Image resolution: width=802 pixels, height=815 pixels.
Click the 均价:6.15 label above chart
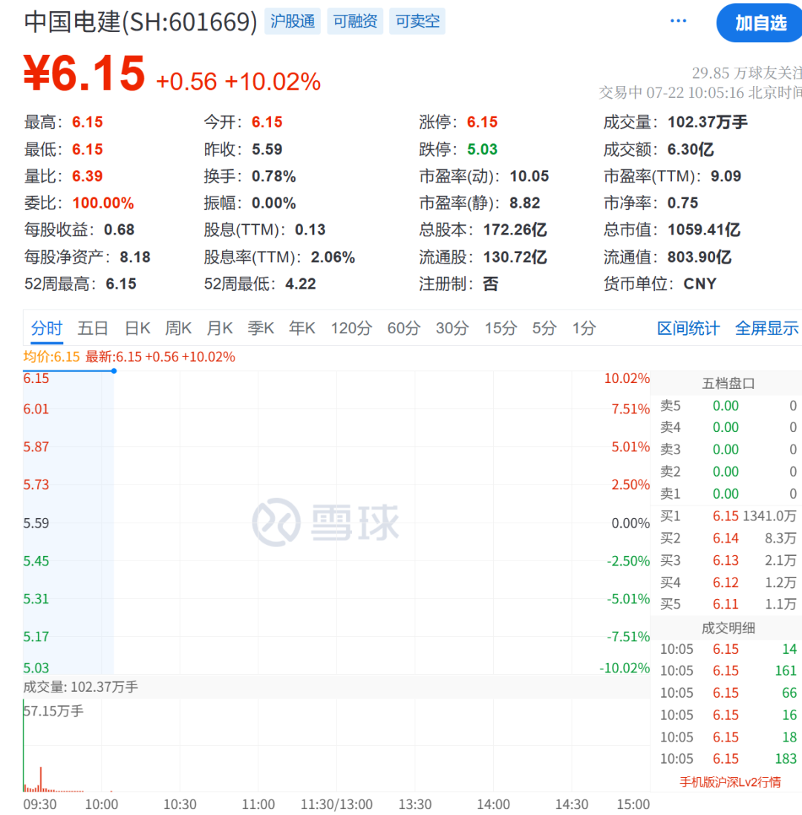[51, 357]
